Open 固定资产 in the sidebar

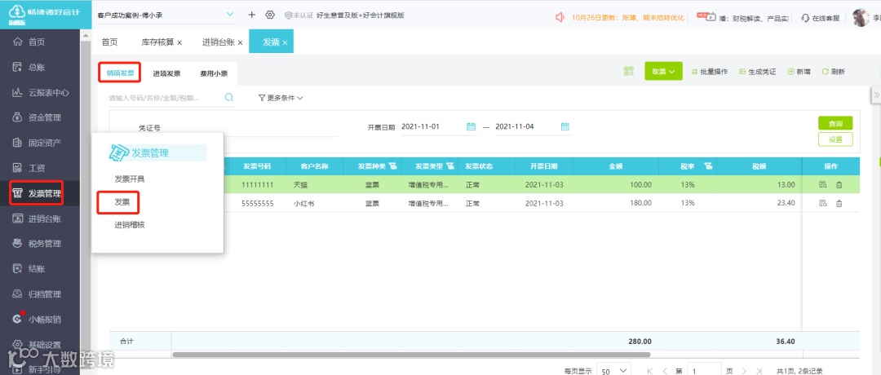coord(44,143)
